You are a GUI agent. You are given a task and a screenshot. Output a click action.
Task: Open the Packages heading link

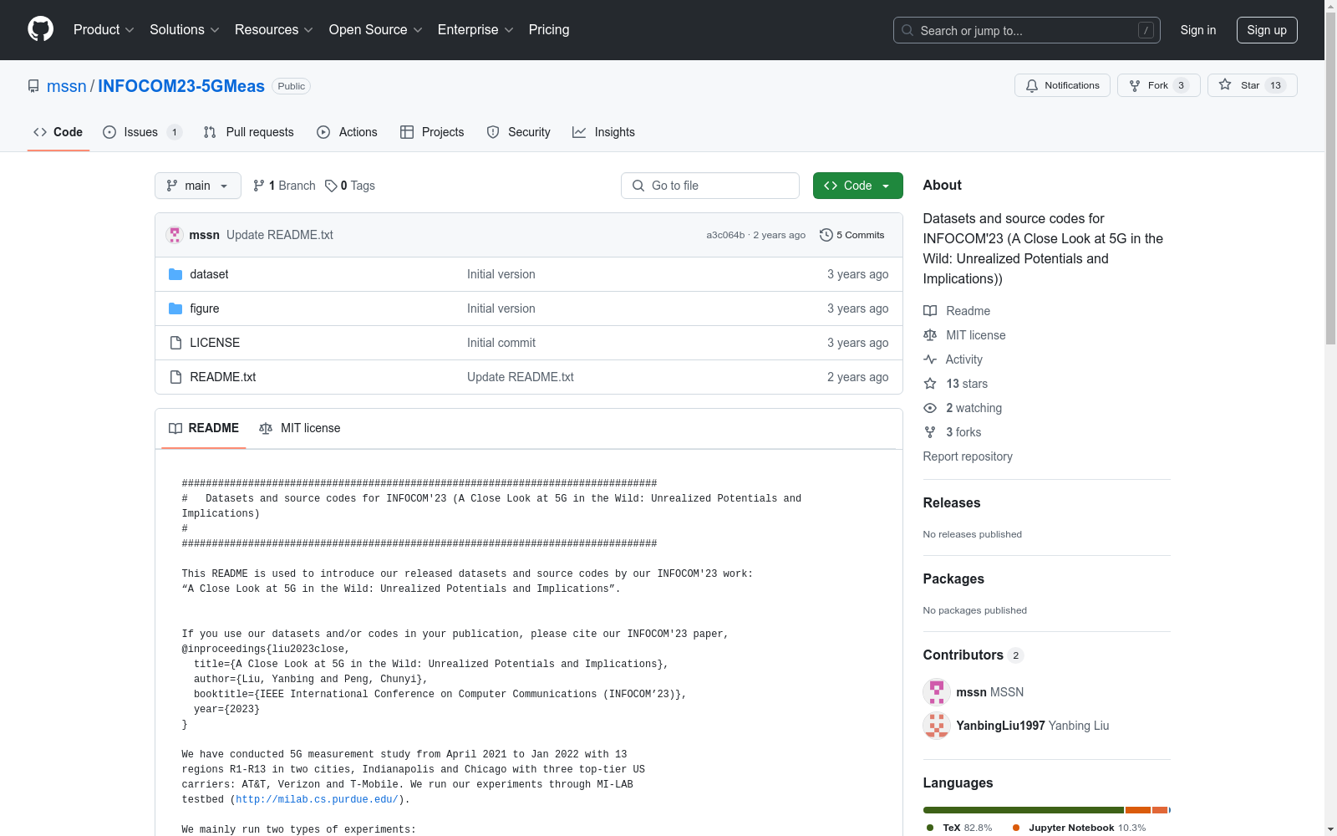953,579
